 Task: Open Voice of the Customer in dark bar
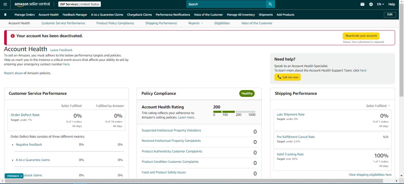(208, 14)
